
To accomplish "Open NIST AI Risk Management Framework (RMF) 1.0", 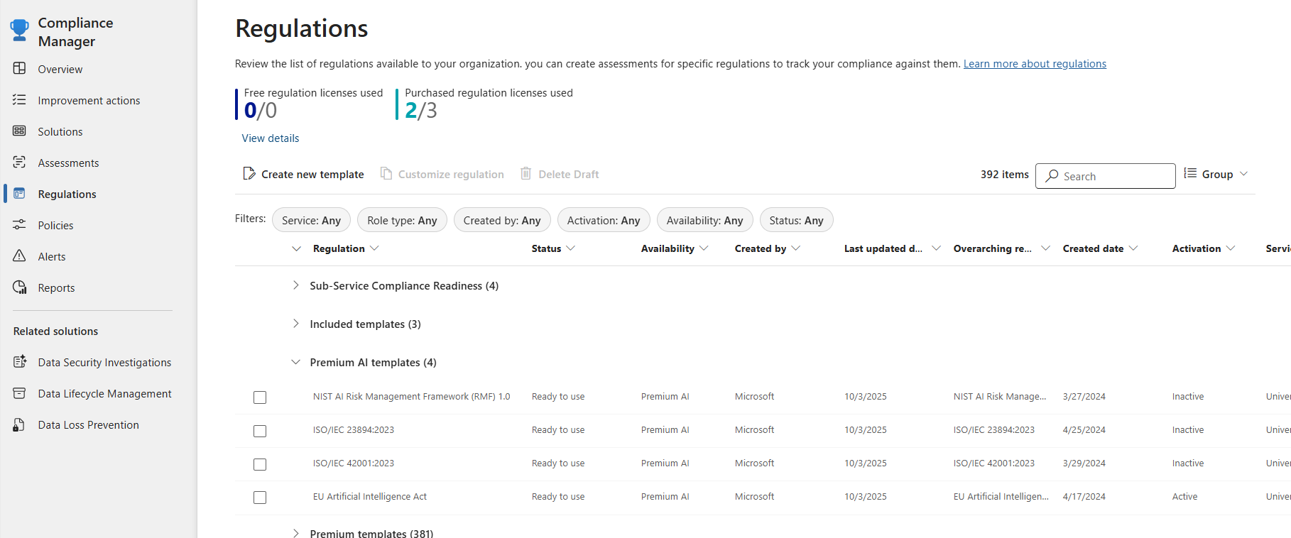I will coord(411,396).
